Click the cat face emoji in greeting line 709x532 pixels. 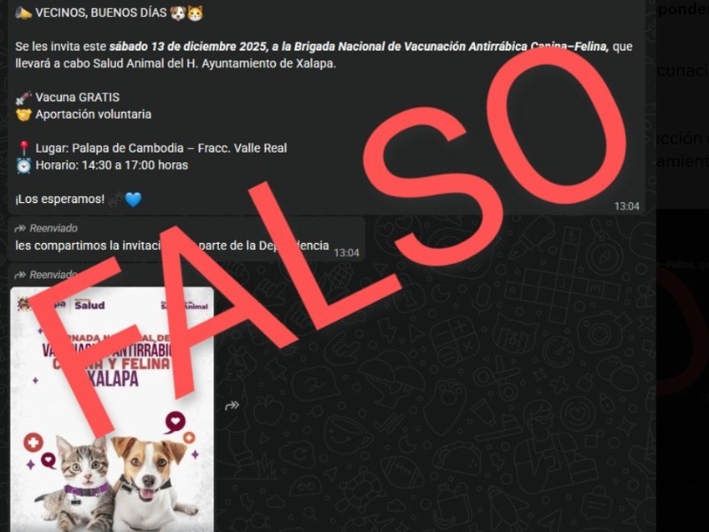click(195, 13)
